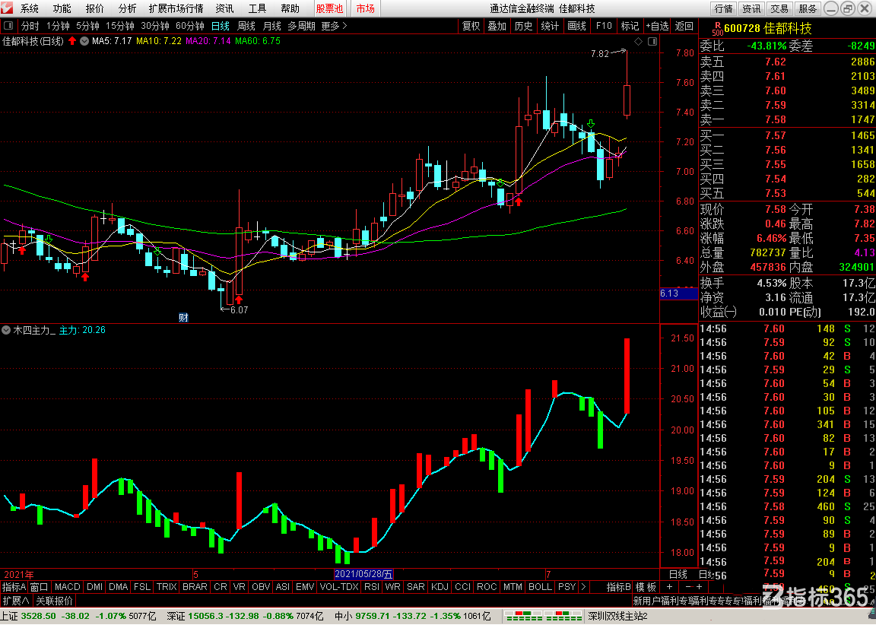Select the VOL-TDX indicator tab
Screen dimensions: 876x625
[339, 586]
